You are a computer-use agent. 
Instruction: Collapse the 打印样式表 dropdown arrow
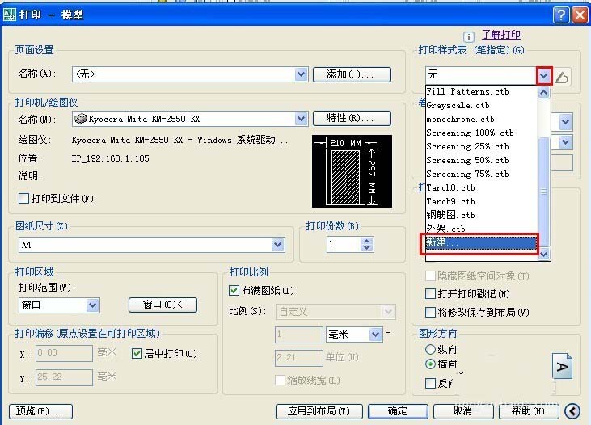543,76
